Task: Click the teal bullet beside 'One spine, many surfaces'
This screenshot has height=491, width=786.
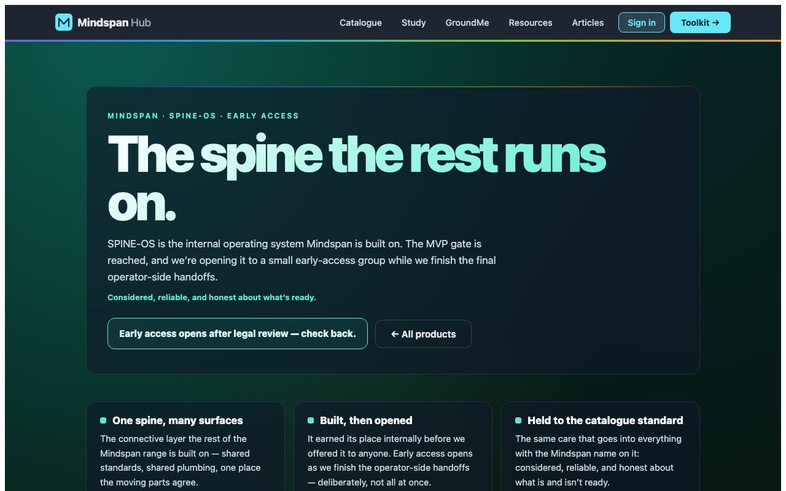Action: [103, 420]
